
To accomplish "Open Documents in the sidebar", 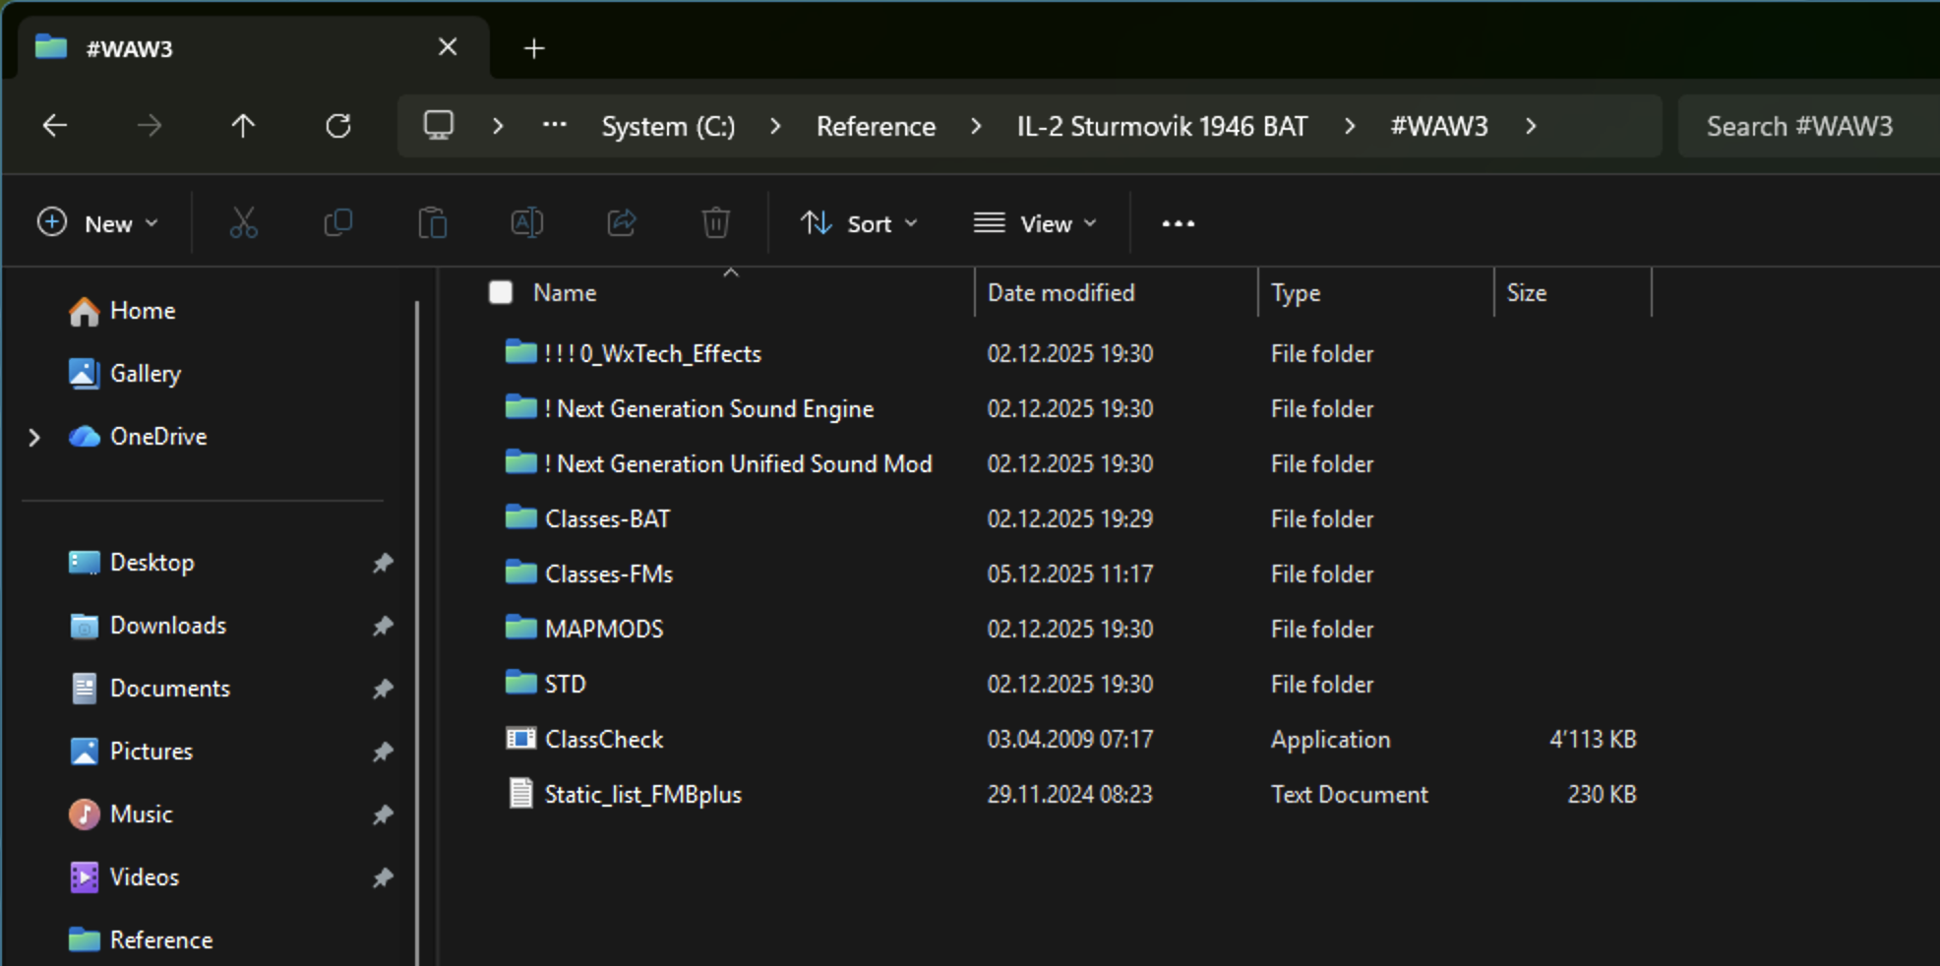I will pyautogui.click(x=150, y=689).
